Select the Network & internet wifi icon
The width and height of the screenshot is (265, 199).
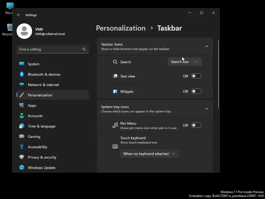(22, 85)
